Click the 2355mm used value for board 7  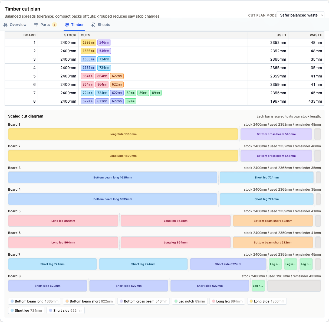pyautogui.click(x=278, y=93)
